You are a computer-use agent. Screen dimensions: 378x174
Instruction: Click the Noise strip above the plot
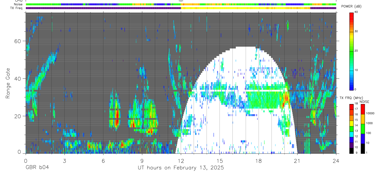pos(181,4)
